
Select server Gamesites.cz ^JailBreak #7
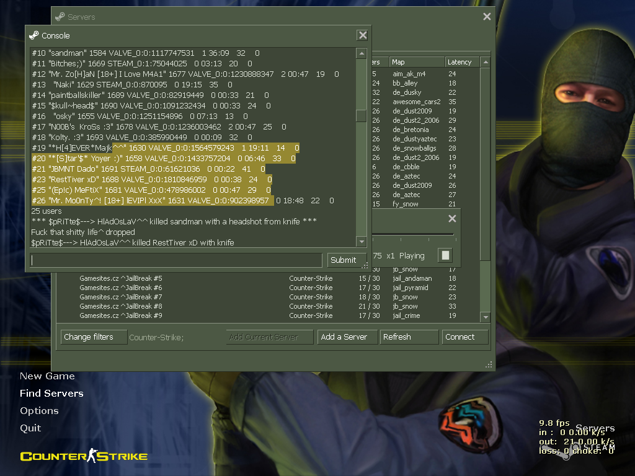pyautogui.click(x=269, y=297)
